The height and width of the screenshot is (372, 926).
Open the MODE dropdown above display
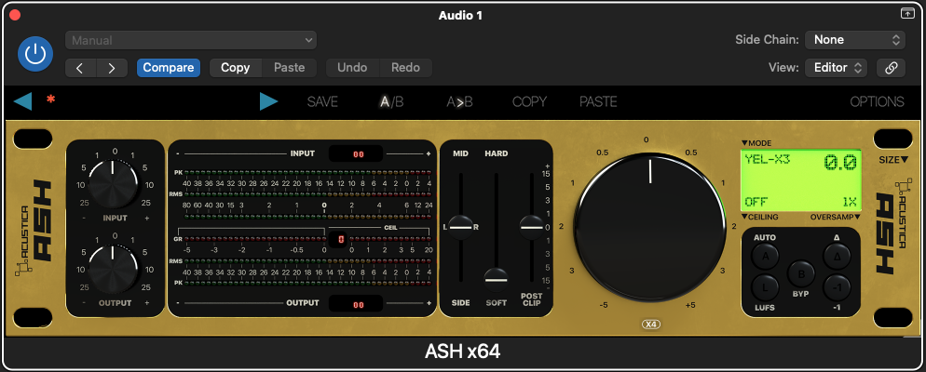click(x=756, y=143)
